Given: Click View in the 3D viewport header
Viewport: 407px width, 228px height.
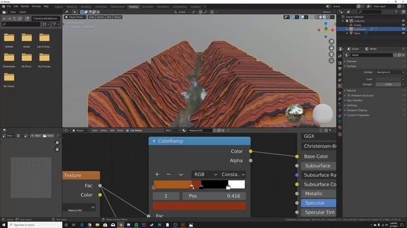Looking at the screenshot, I should tap(92, 17).
